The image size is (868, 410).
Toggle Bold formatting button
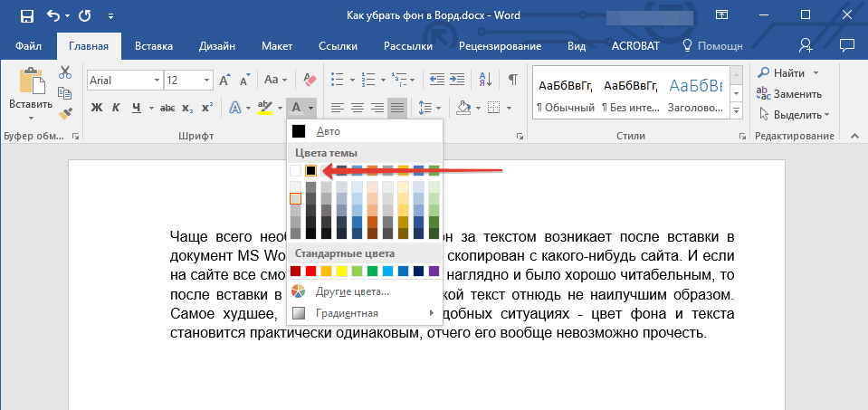(96, 108)
